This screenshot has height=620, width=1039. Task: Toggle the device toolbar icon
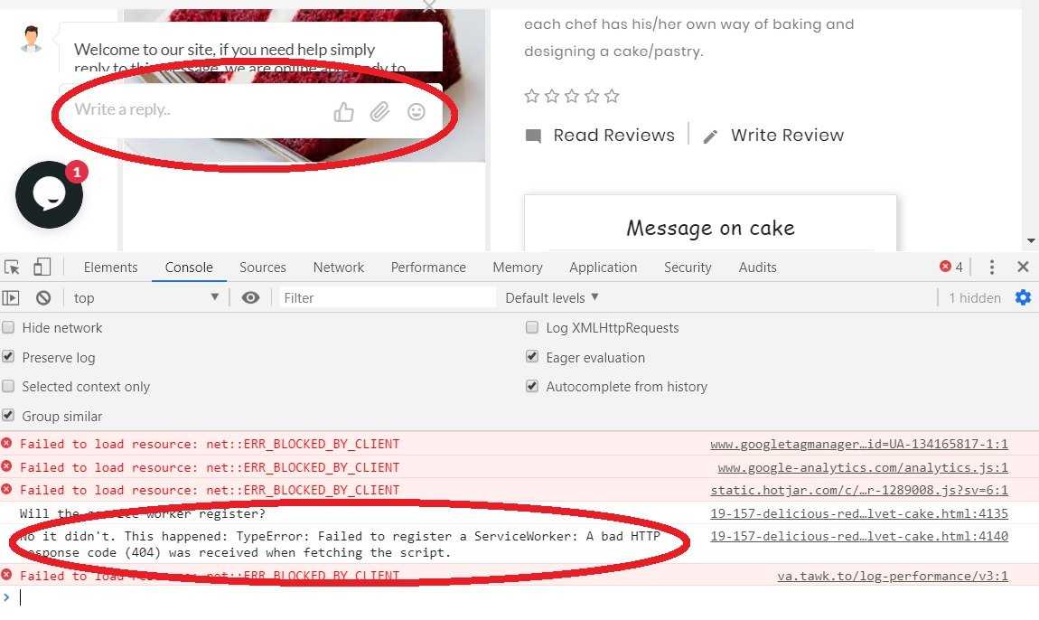(x=42, y=267)
